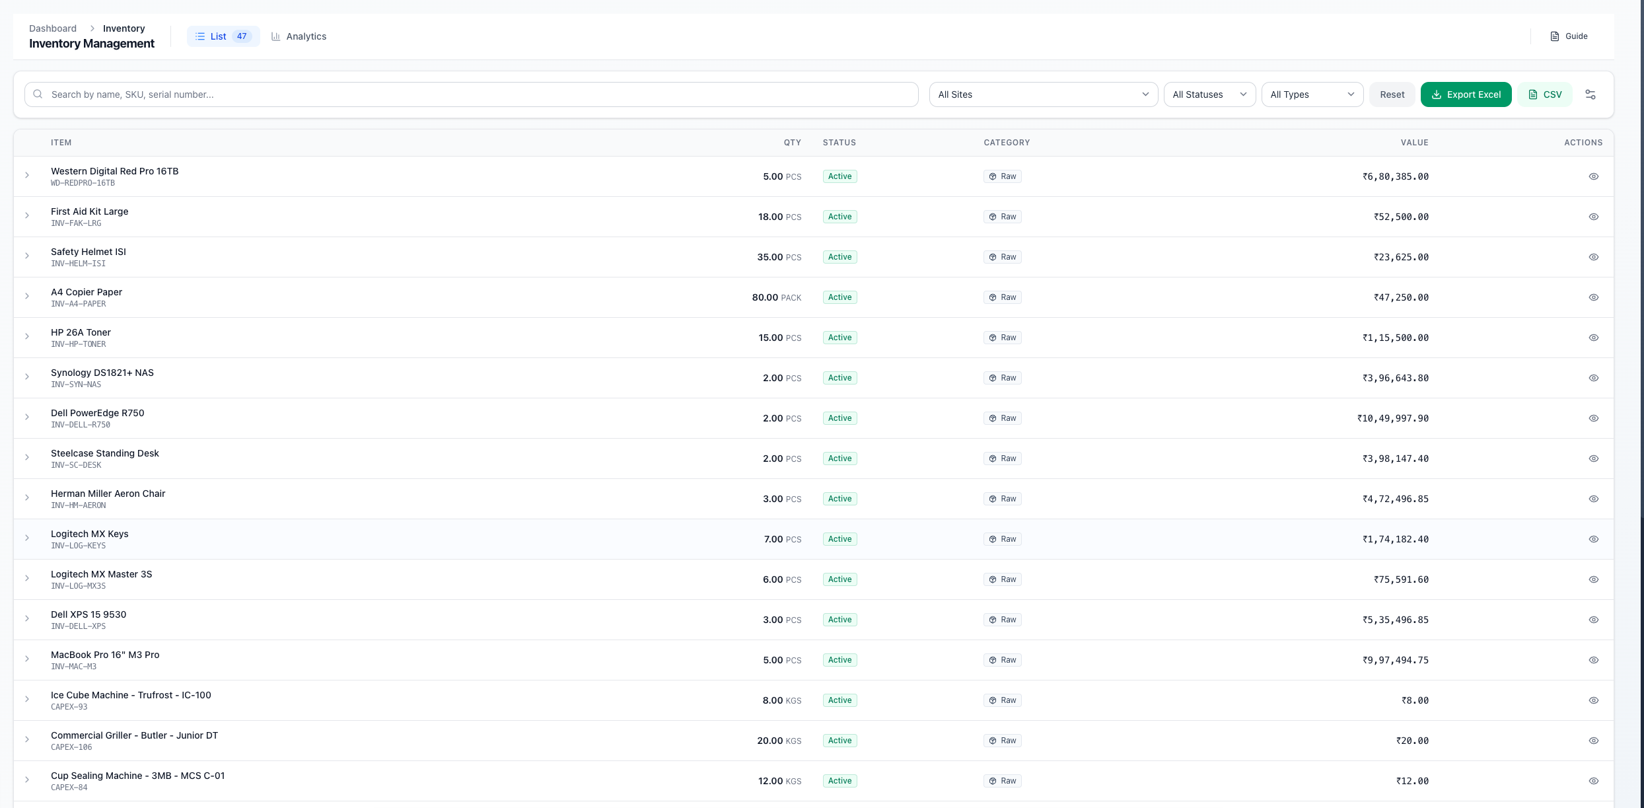The height and width of the screenshot is (808, 1644).
Task: Open the All Statuses dropdown
Action: pyautogui.click(x=1209, y=94)
